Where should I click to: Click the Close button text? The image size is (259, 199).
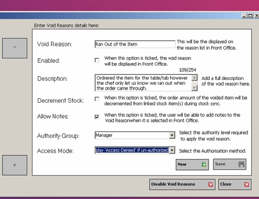point(226,184)
